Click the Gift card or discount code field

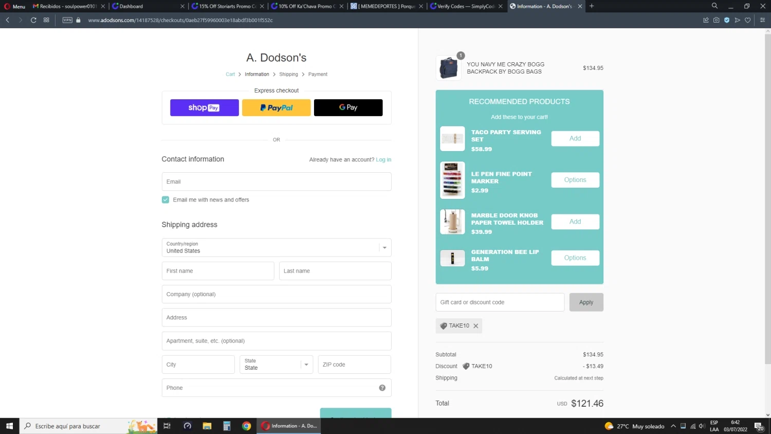click(x=500, y=302)
